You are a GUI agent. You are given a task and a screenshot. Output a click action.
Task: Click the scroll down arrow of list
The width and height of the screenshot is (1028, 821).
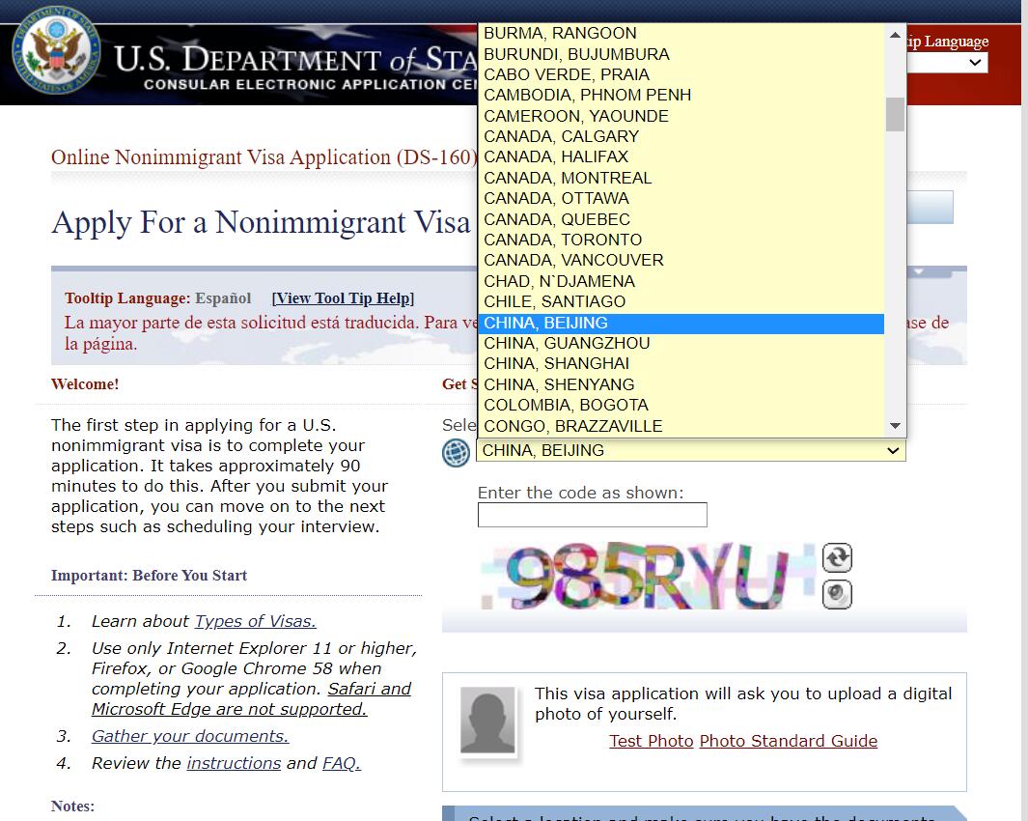(895, 426)
